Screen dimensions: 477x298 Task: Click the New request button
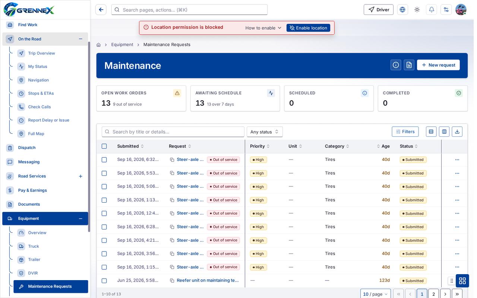click(x=438, y=65)
